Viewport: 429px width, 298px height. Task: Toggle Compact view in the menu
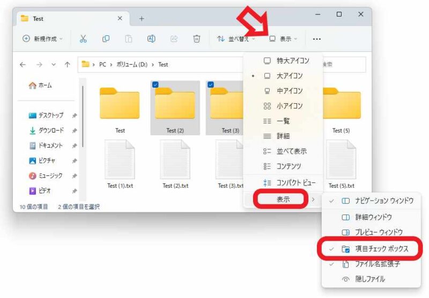284,182
